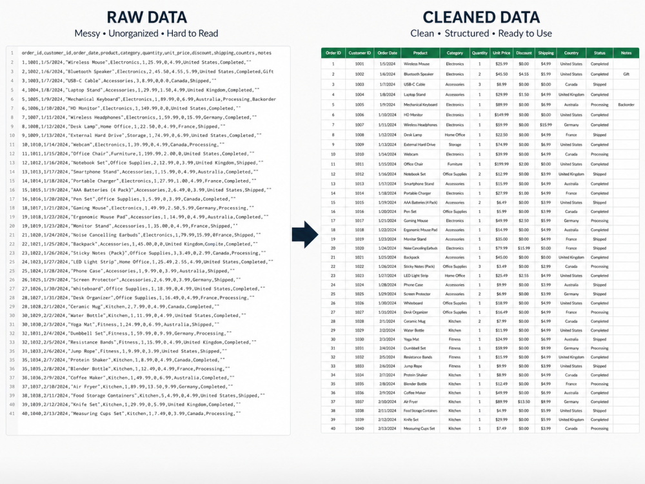Click the raw CSV header line 'order_id,customer_id,...'
Image resolution: width=645 pixels, height=484 pixels.
146,53
